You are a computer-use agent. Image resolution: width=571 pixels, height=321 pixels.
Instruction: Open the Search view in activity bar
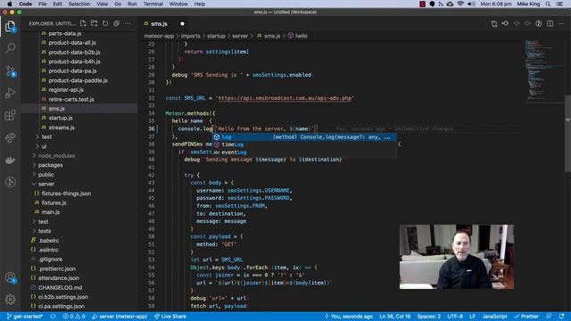[10, 48]
